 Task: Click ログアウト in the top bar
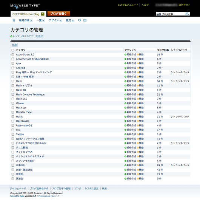tap(184, 5)
